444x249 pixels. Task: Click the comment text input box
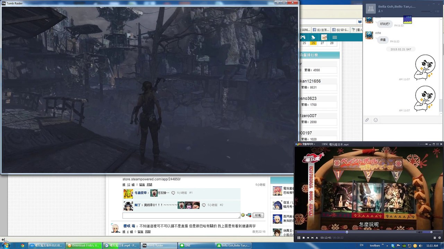coord(181,215)
